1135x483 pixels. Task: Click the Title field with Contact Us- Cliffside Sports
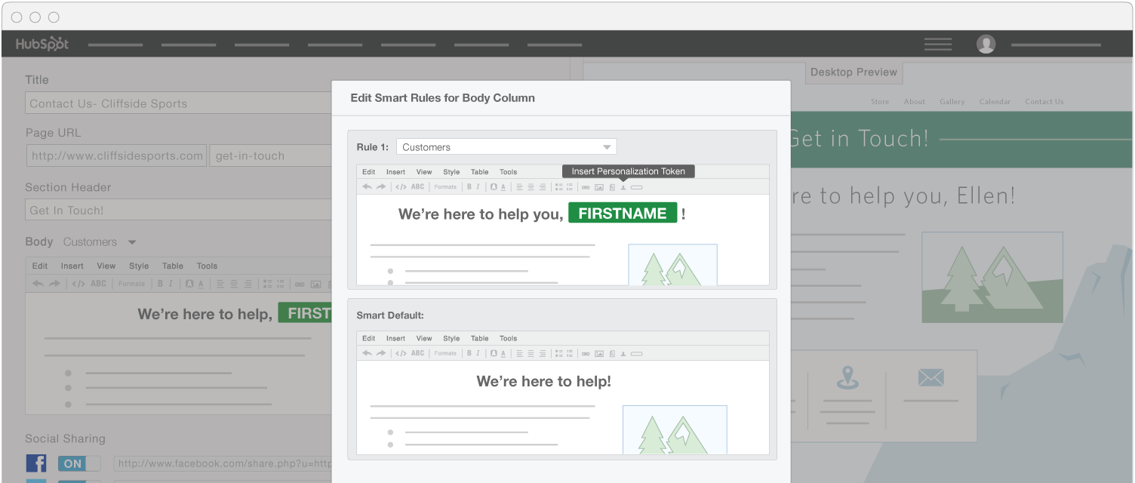click(x=179, y=103)
